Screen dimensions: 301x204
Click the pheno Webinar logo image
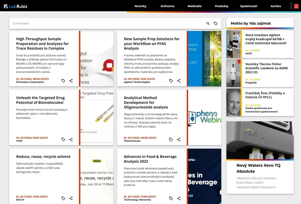pos(205,117)
